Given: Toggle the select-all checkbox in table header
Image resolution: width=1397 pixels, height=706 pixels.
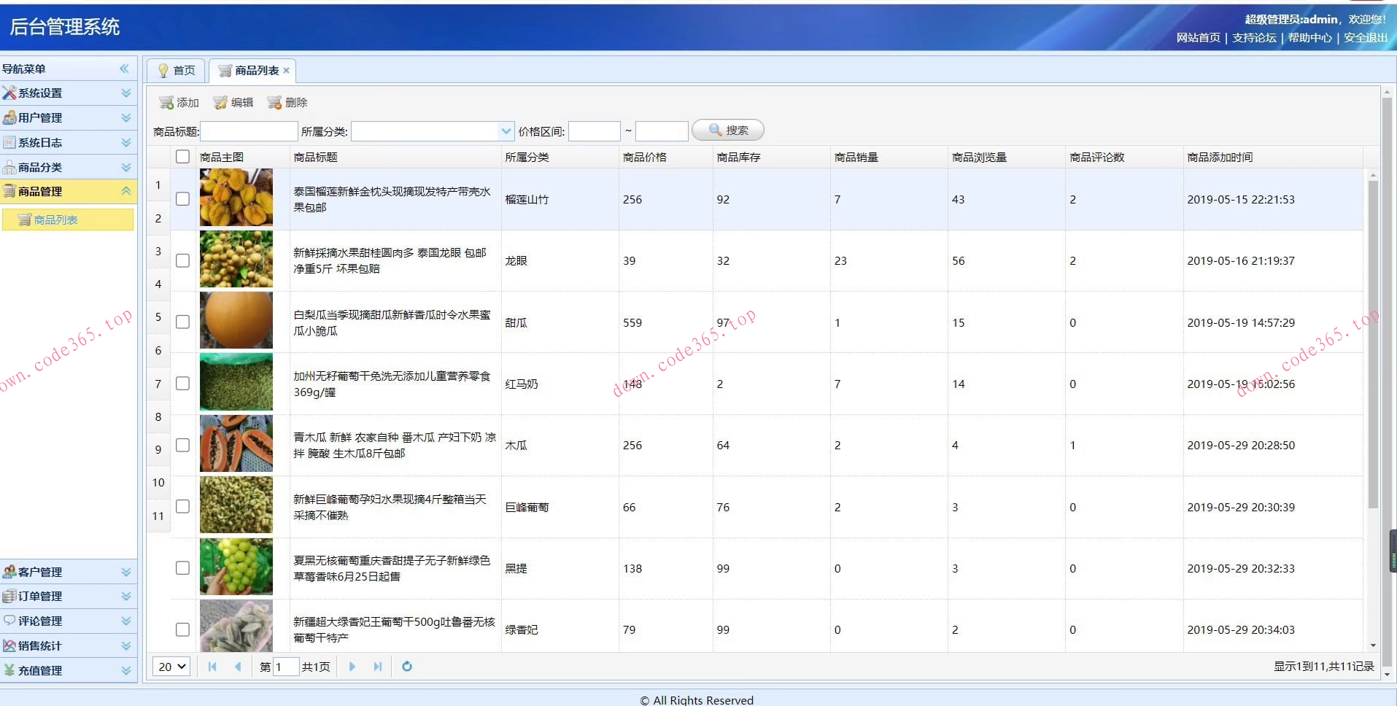Looking at the screenshot, I should (182, 157).
